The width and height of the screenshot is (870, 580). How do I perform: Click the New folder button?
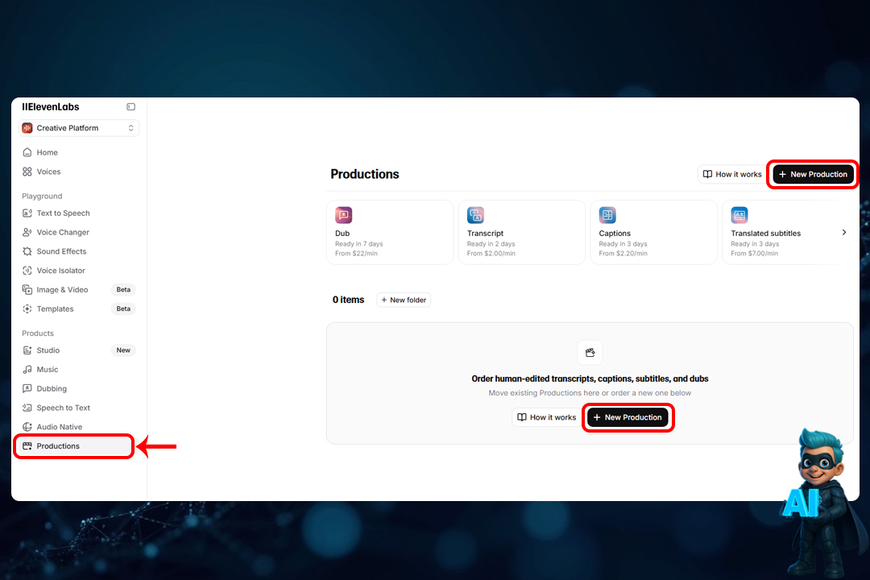point(404,300)
